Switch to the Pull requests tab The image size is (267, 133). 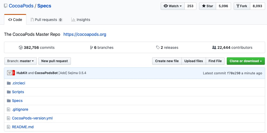click(x=46, y=20)
